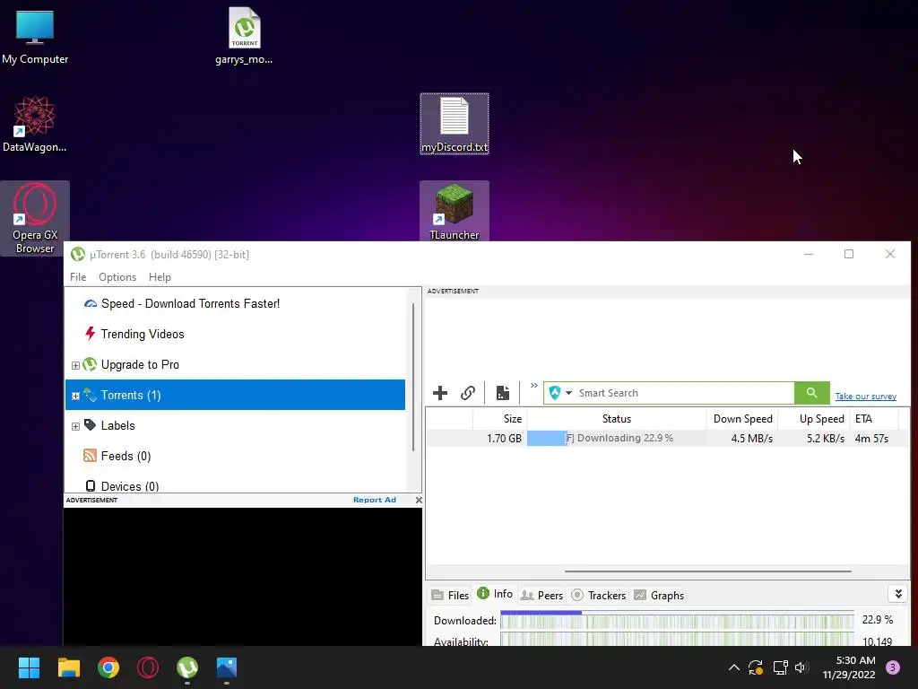This screenshot has width=918, height=689.
Task: Open the notification badge showing 3
Action: pos(893,667)
